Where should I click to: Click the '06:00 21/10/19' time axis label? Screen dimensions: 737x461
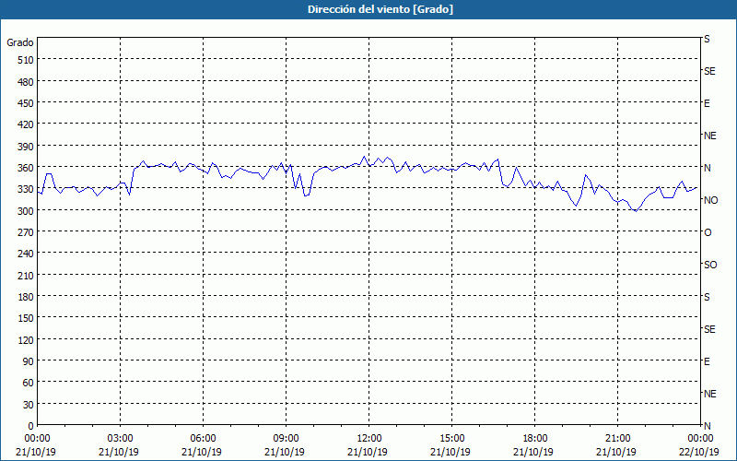pyautogui.click(x=203, y=445)
